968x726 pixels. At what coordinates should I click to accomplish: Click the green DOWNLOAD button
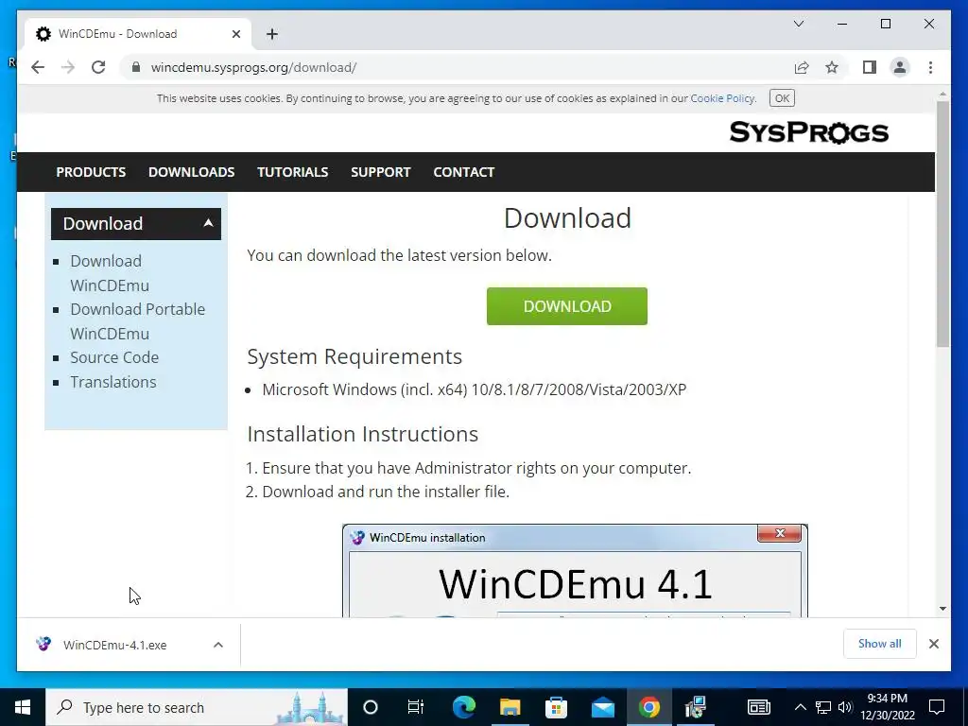coord(567,306)
